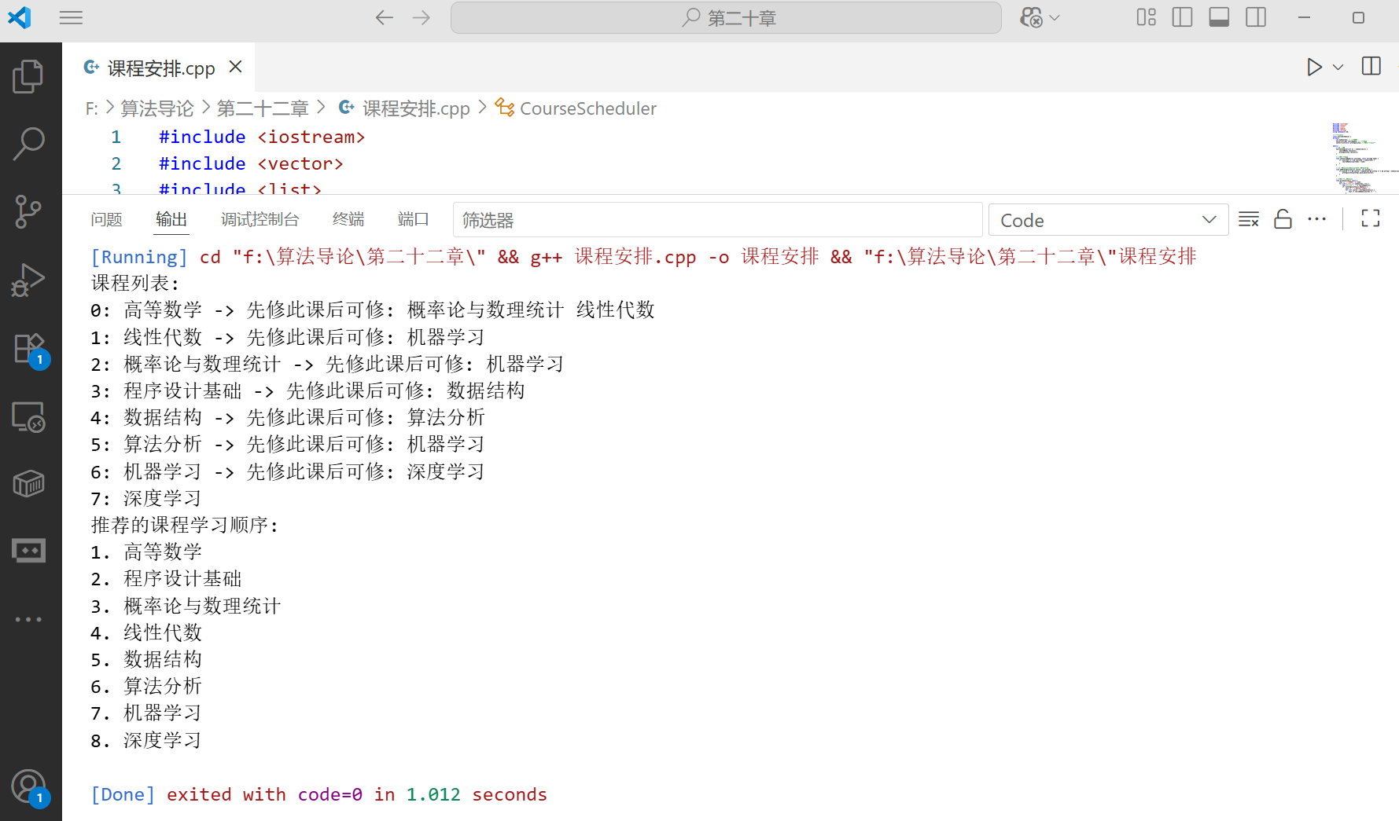Click the [Running] command output line

[643, 257]
